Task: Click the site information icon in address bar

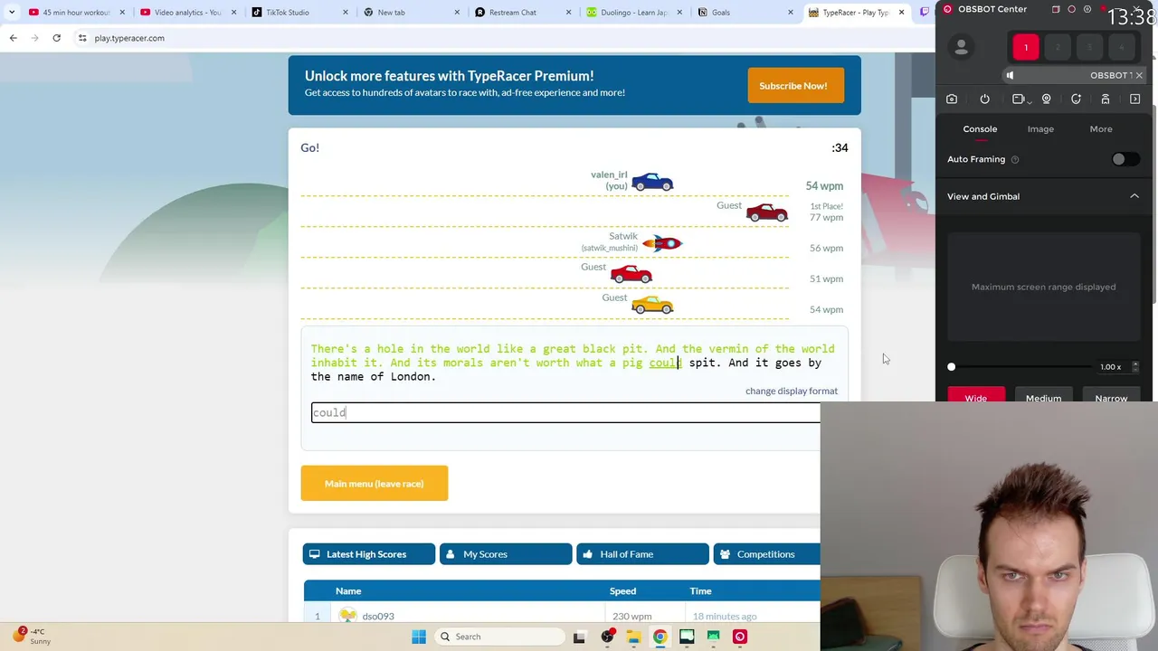Action: point(81,38)
